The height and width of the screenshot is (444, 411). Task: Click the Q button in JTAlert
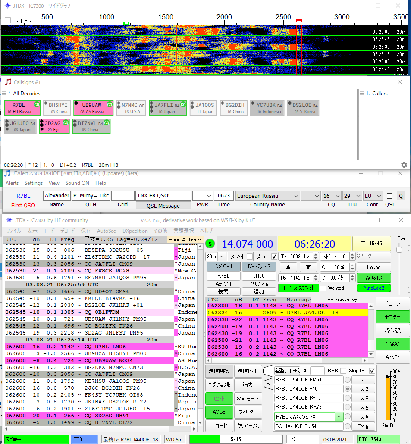click(x=401, y=196)
